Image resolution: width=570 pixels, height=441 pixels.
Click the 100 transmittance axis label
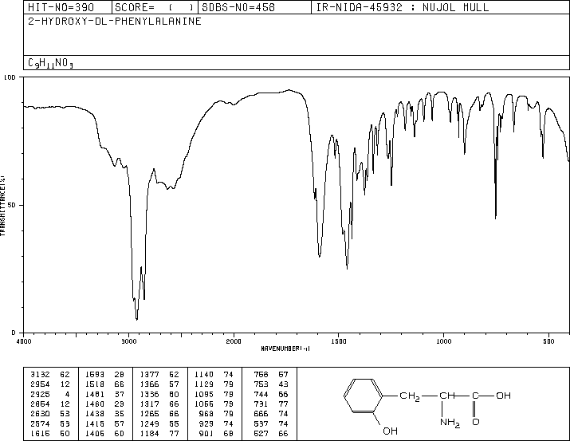point(10,77)
